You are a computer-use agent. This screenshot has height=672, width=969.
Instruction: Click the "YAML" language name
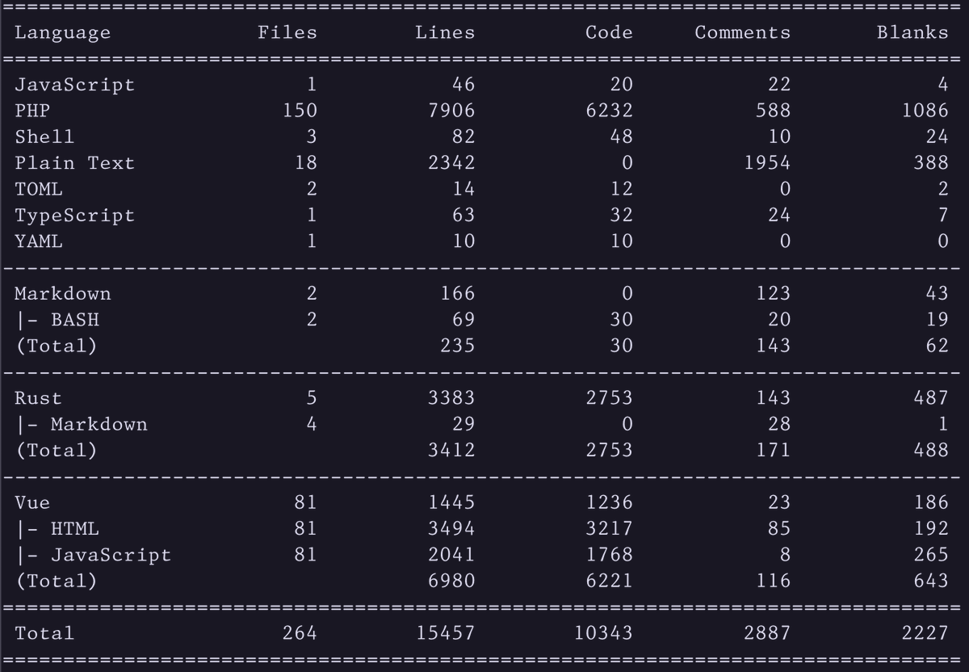click(38, 241)
